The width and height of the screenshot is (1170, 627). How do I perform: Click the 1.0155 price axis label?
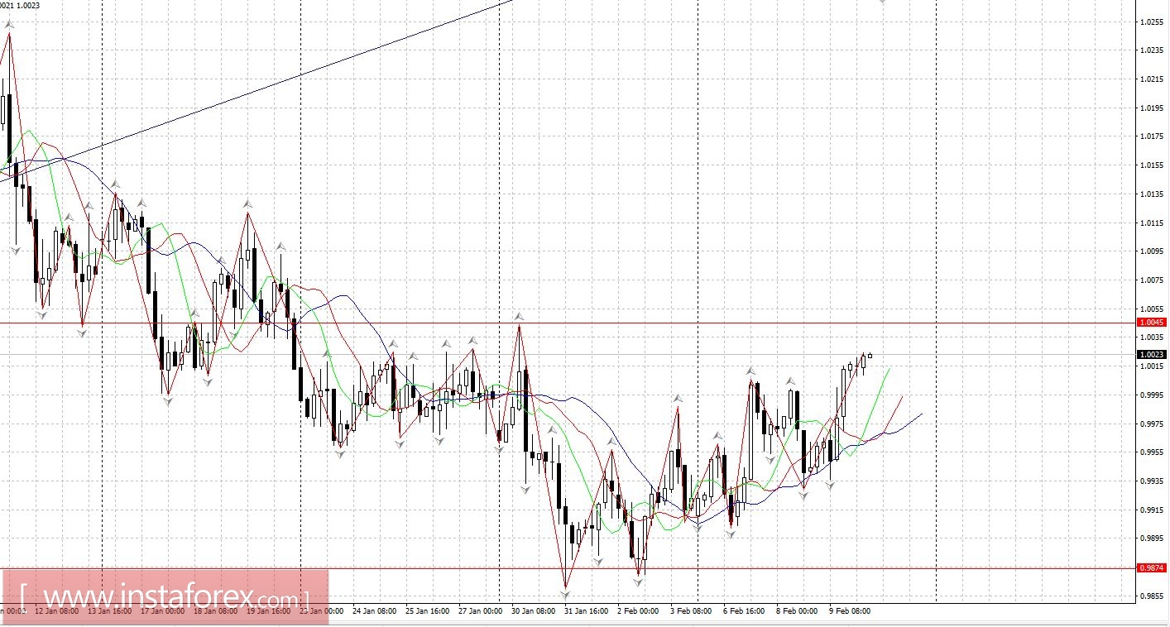click(x=1151, y=165)
